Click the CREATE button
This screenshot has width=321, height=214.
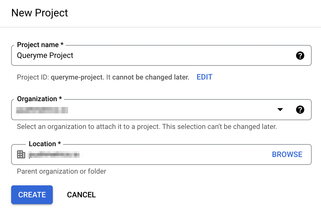point(32,195)
